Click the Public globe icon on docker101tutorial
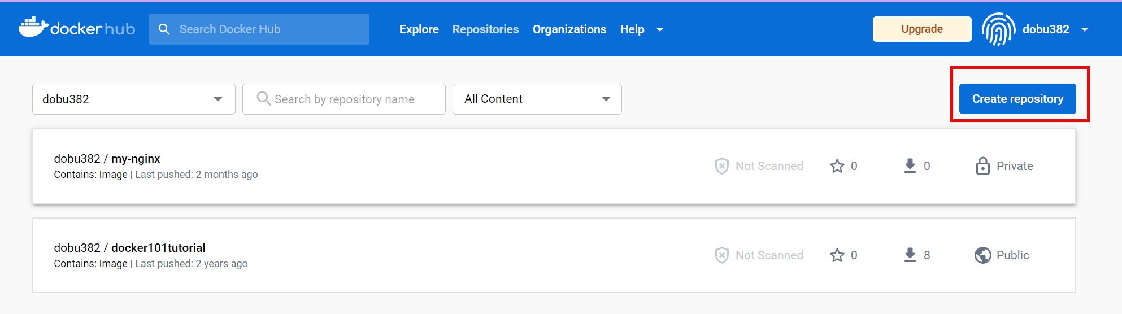 [x=983, y=255]
